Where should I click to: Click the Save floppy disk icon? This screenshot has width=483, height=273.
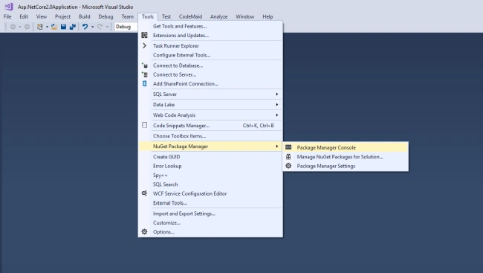click(63, 27)
